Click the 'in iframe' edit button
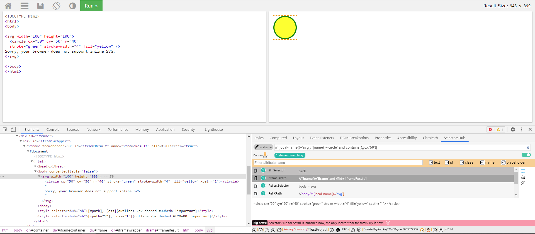The height and width of the screenshot is (234, 535). tap(263, 147)
